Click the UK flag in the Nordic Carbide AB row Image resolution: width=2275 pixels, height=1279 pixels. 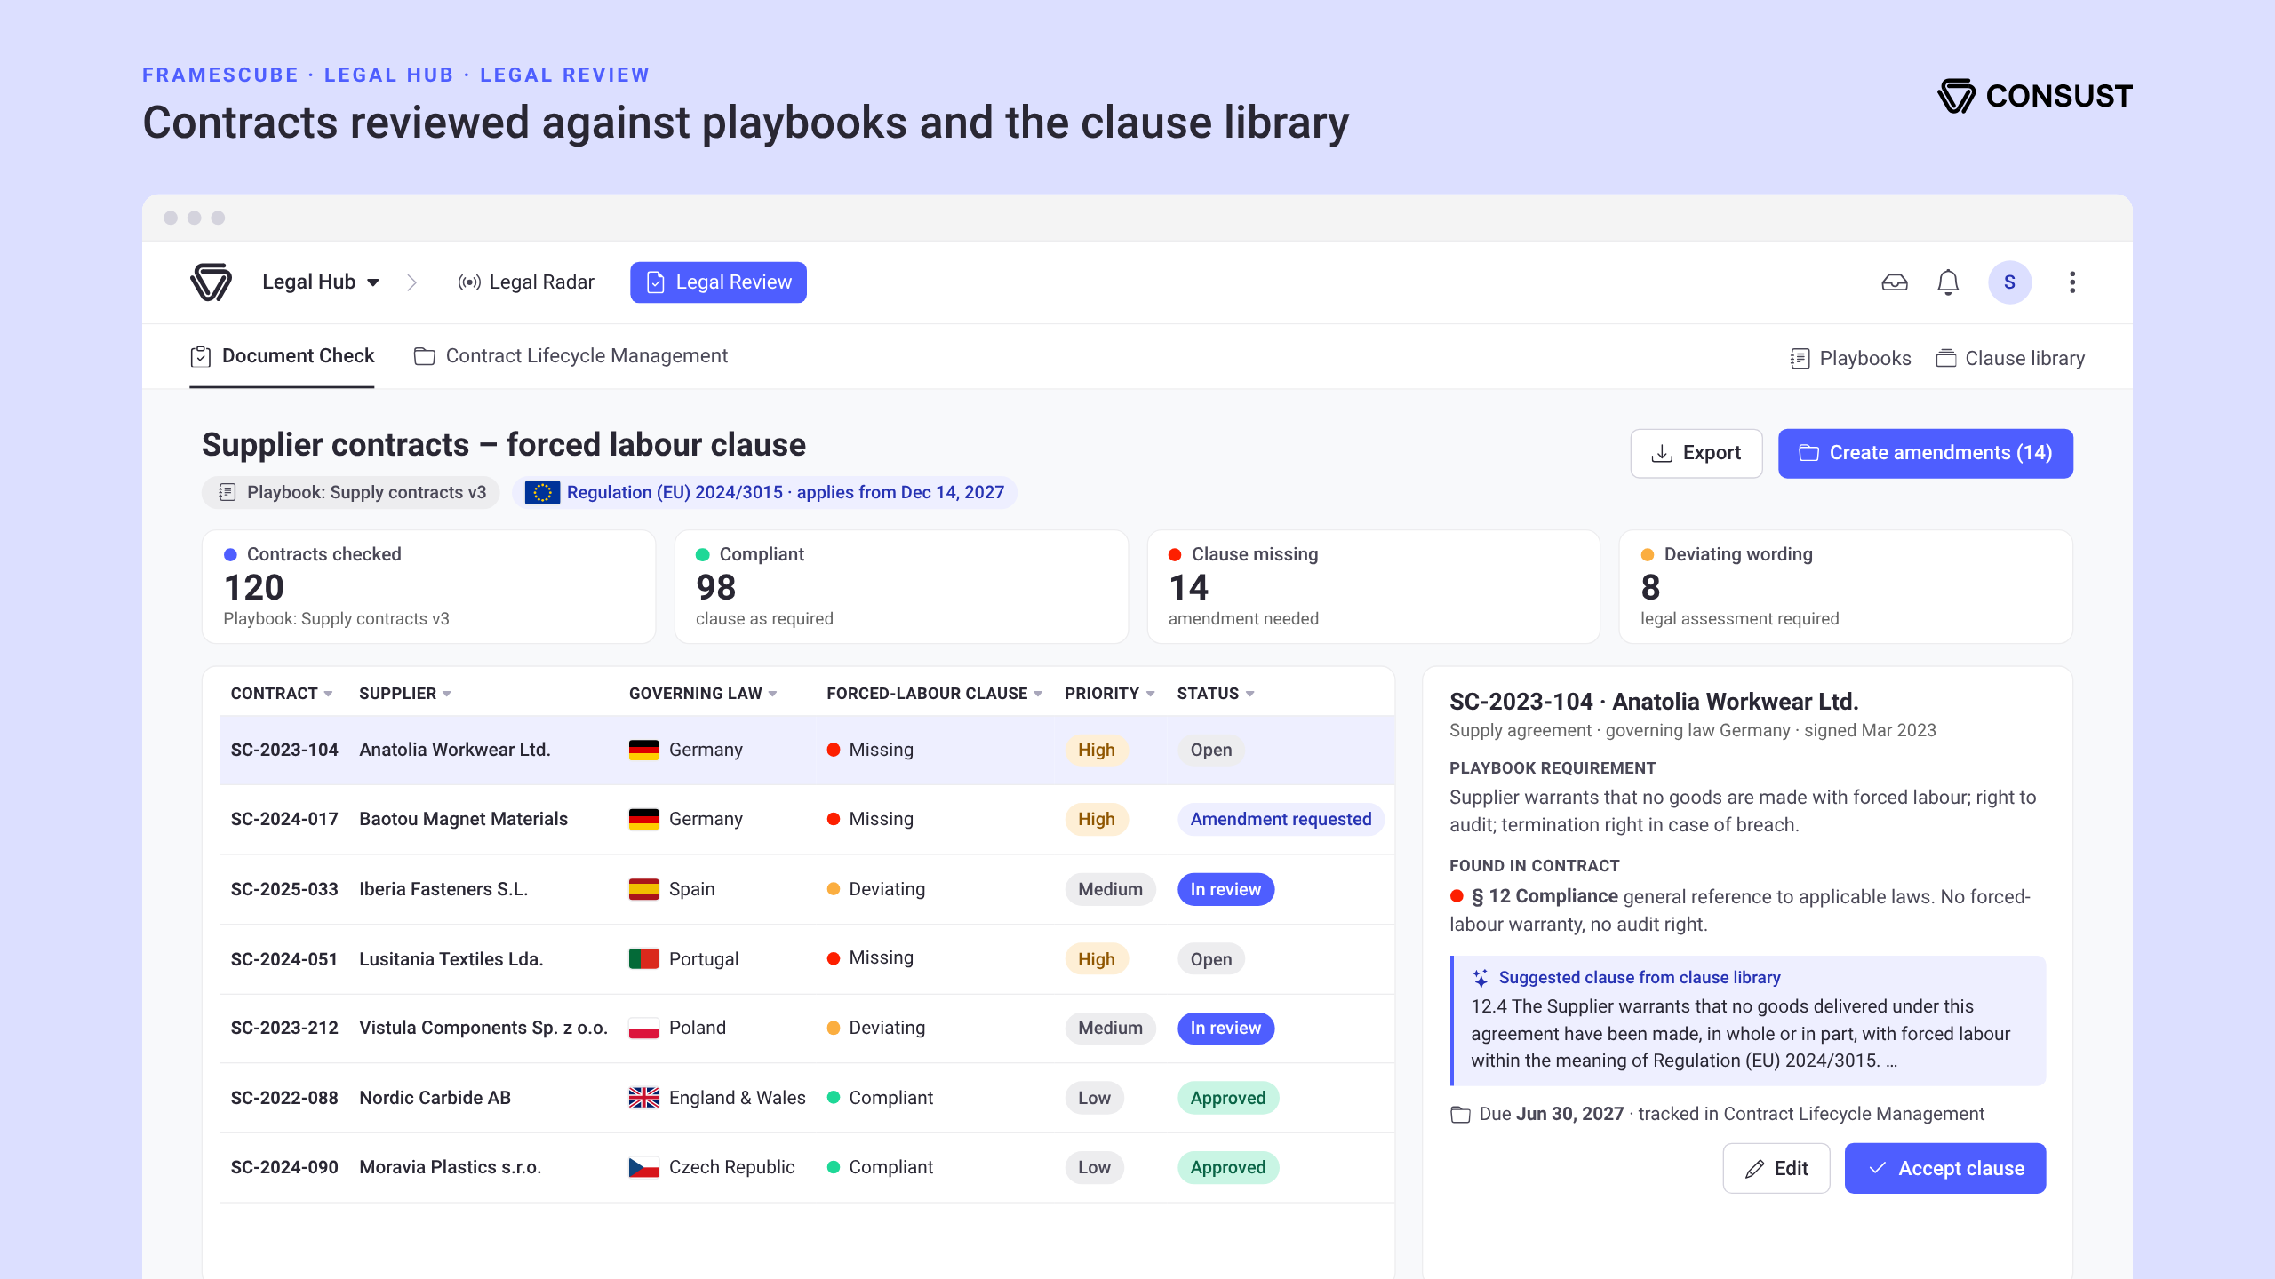[x=643, y=1098]
